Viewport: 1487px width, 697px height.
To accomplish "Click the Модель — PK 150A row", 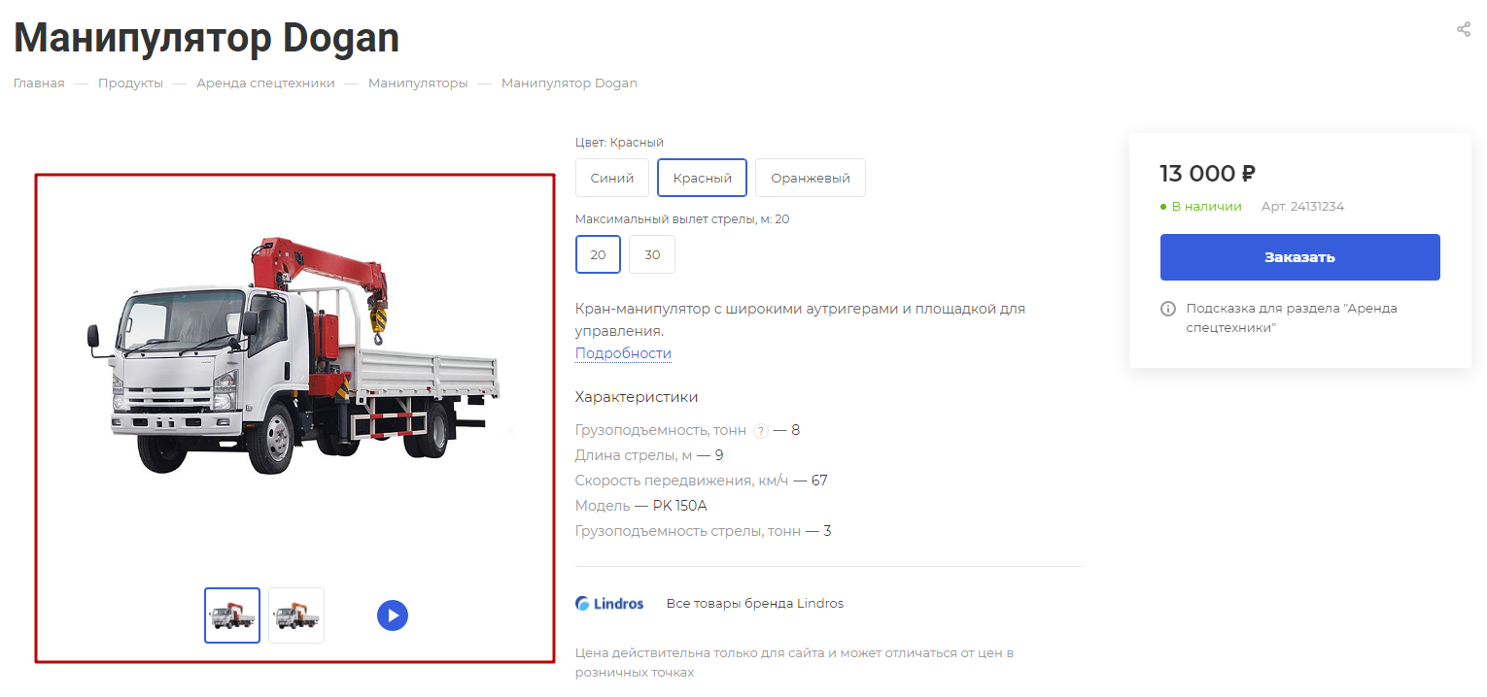I will pyautogui.click(x=641, y=506).
